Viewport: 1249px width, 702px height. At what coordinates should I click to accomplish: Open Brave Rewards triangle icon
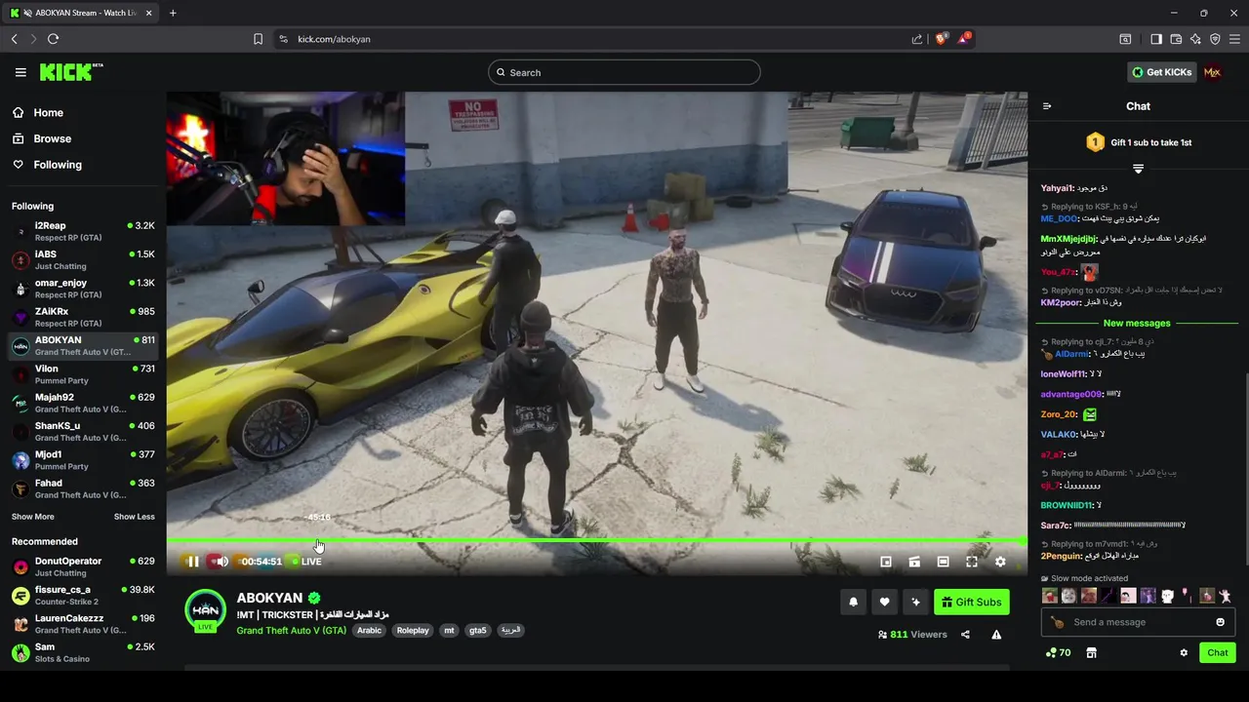coord(965,39)
